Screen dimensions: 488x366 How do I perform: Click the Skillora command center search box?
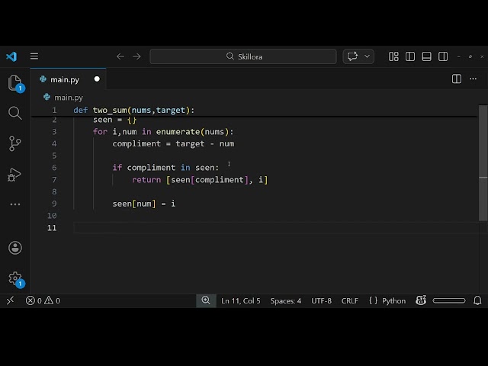point(243,56)
